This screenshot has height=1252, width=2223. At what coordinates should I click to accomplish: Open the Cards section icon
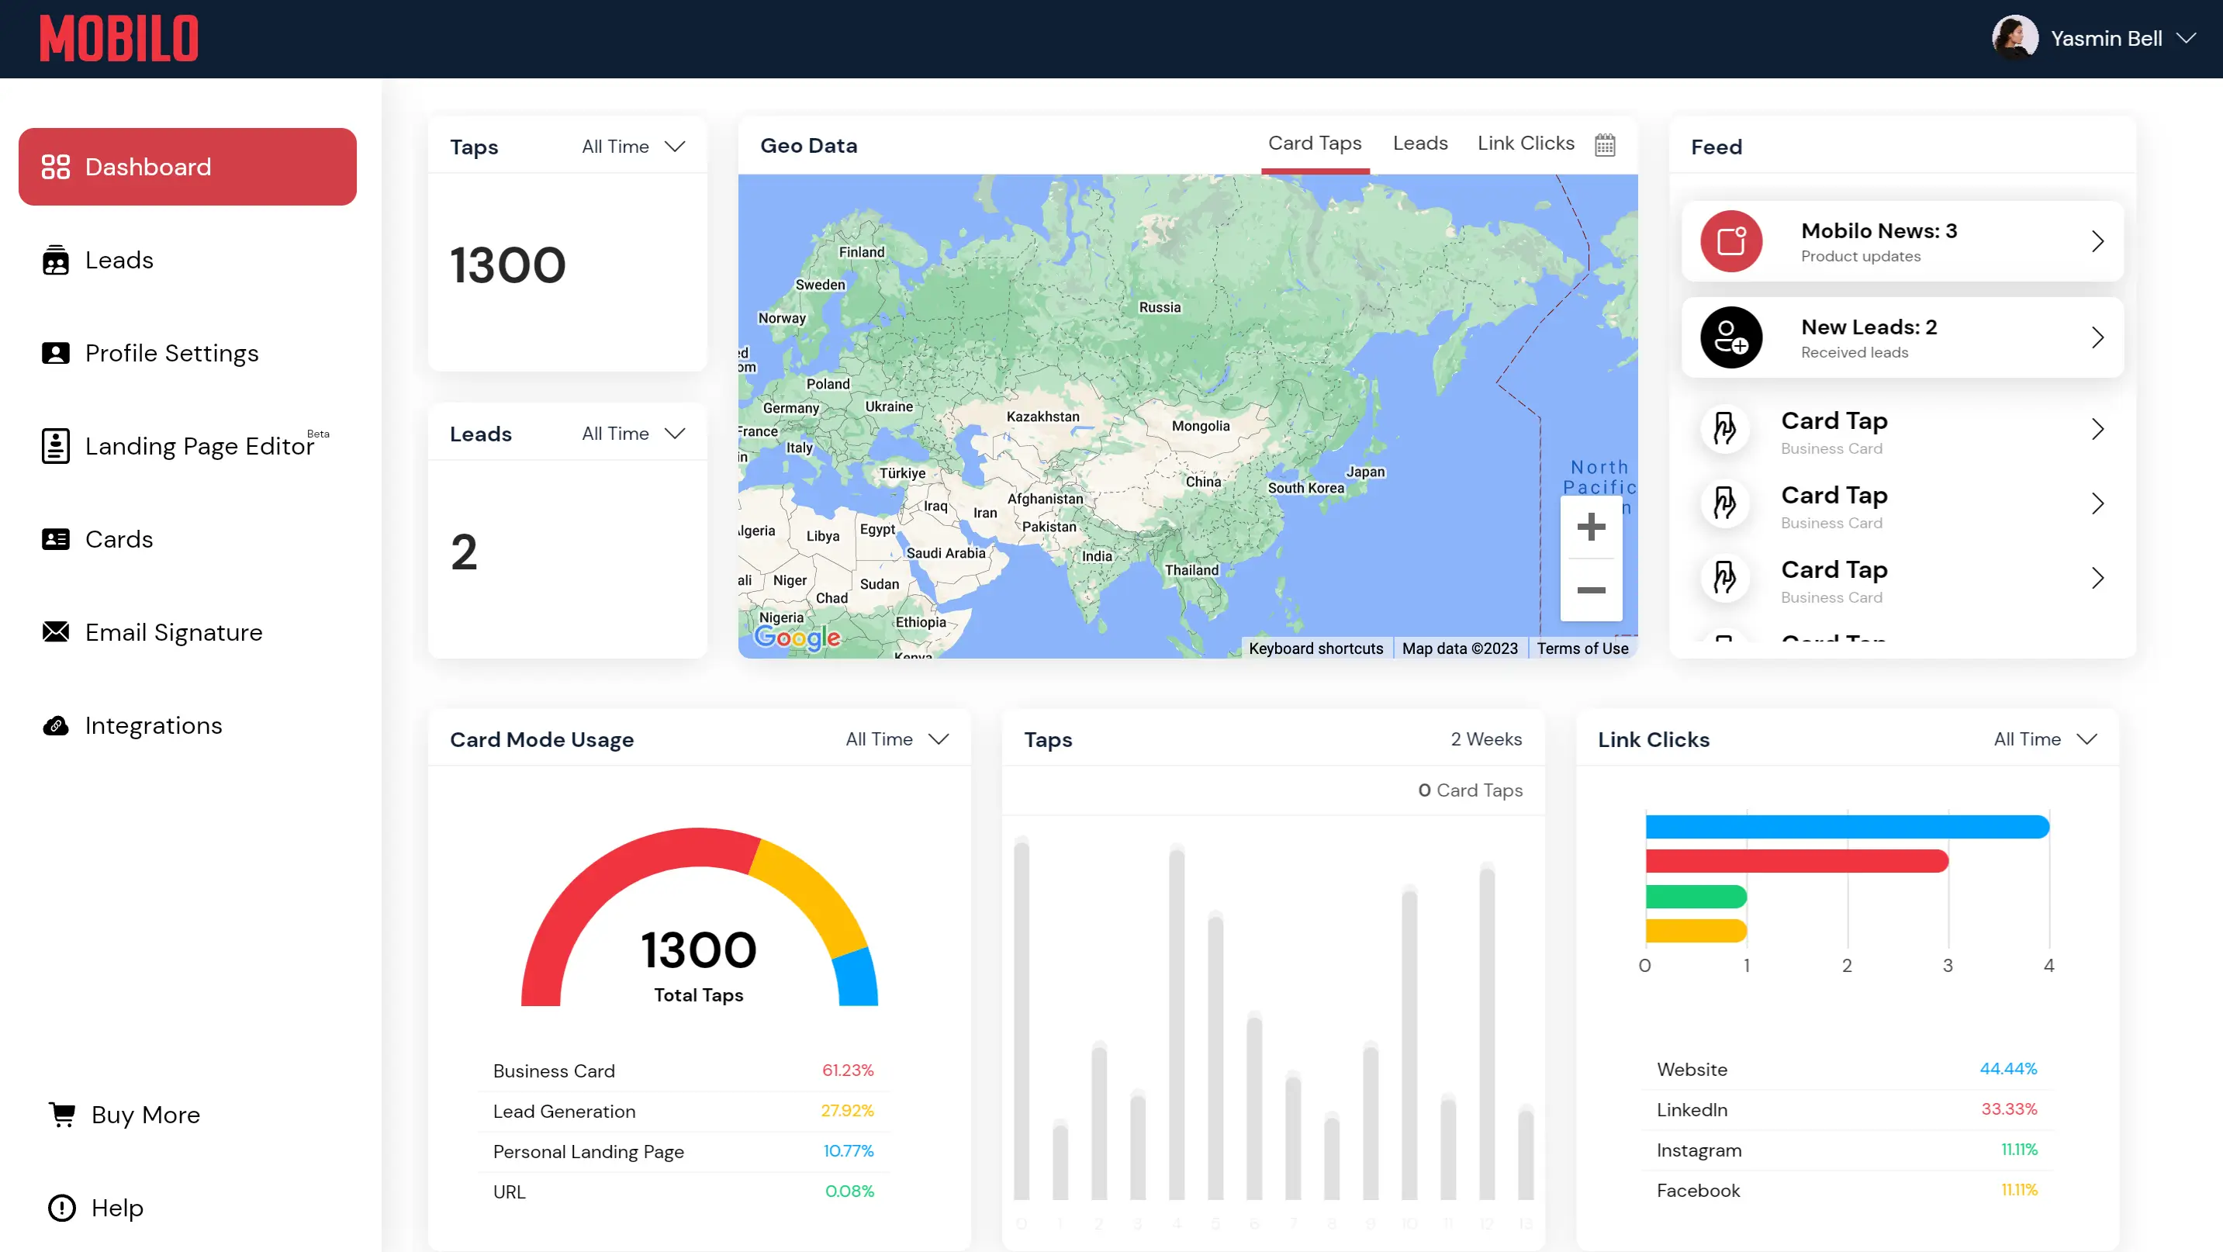[x=55, y=539]
